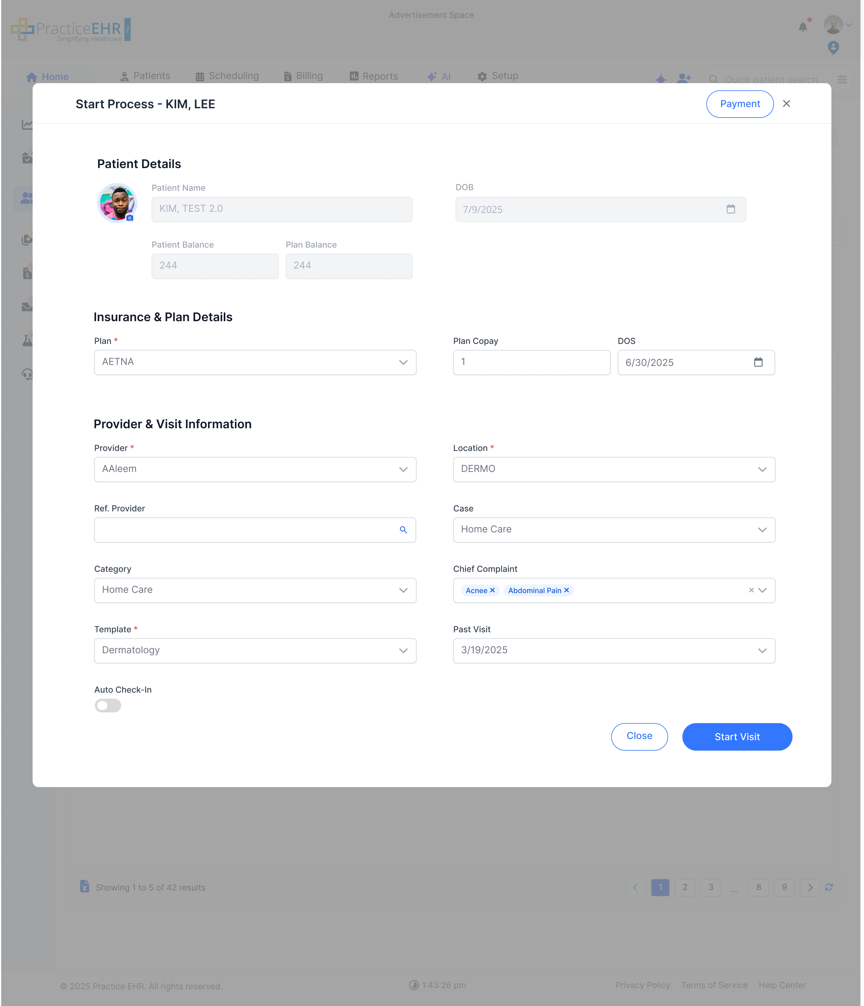
Task: Open the notification bell
Action: coord(803,27)
